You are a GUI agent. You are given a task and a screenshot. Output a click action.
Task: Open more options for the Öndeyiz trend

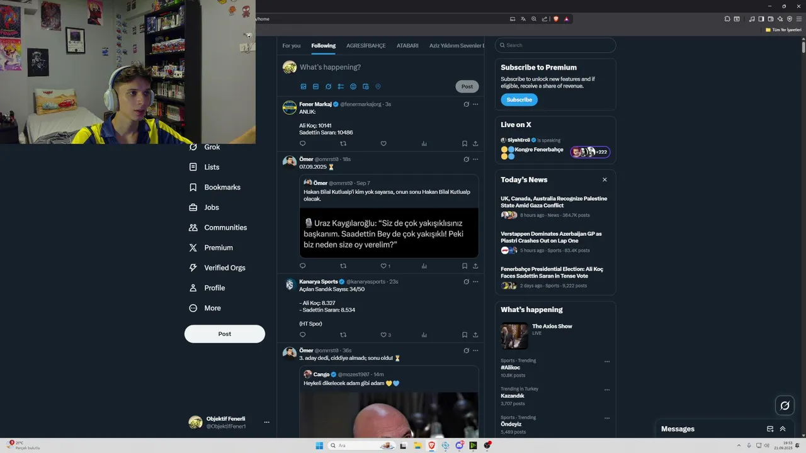[x=607, y=418]
